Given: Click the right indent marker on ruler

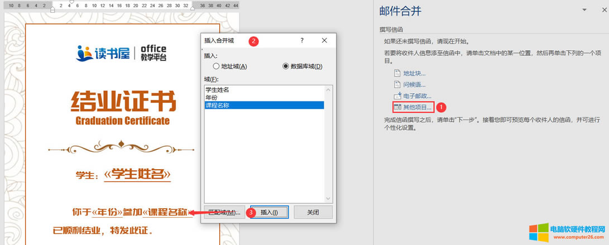Looking at the screenshot, I should point(192,8).
